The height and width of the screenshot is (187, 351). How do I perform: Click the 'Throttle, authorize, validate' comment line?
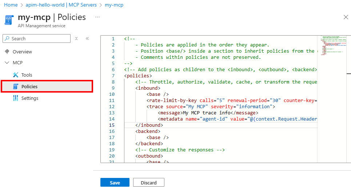[x=226, y=82]
